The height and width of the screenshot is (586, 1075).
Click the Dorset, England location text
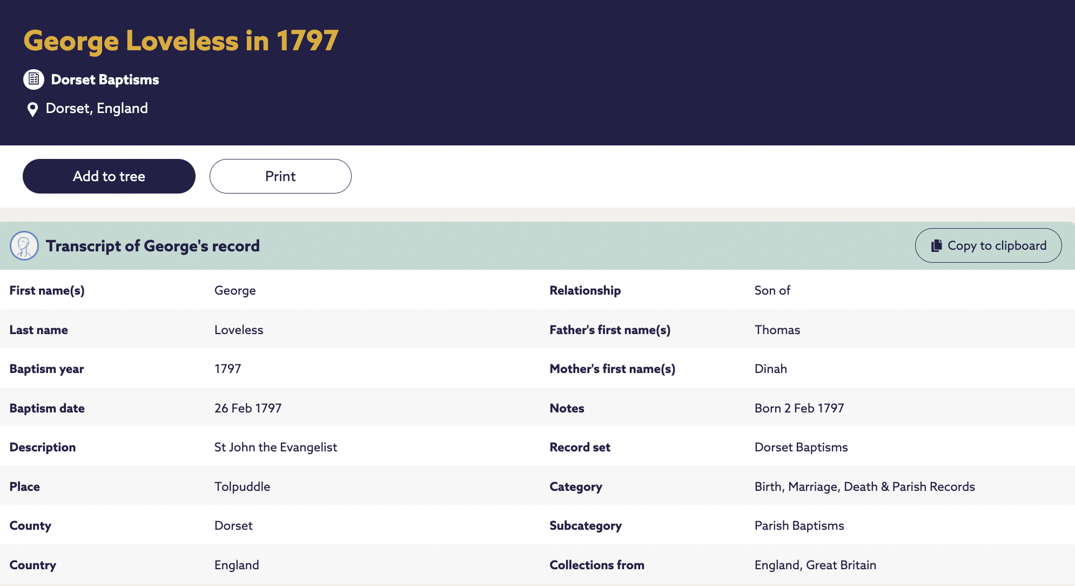(97, 109)
